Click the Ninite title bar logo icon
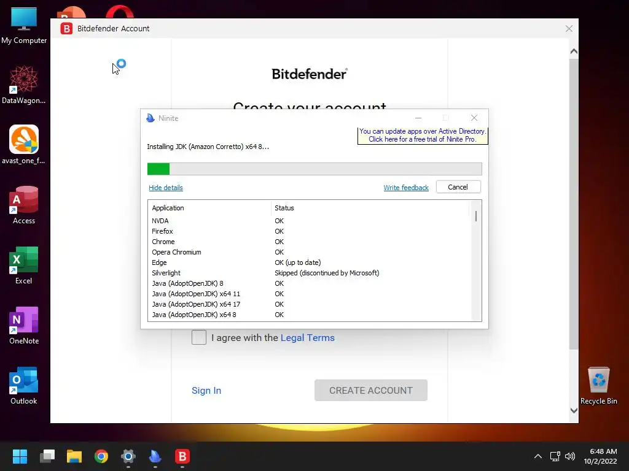The image size is (629, 471). [x=150, y=118]
